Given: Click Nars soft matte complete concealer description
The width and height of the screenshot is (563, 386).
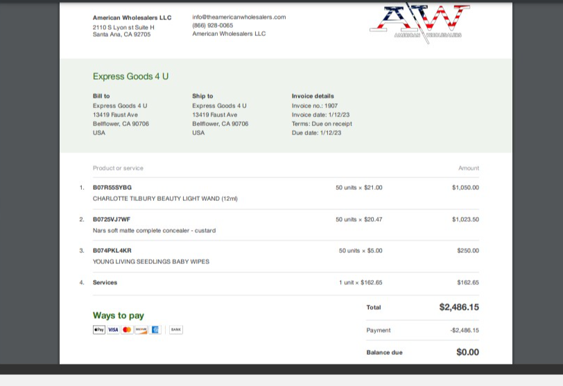Looking at the screenshot, I should click(155, 231).
